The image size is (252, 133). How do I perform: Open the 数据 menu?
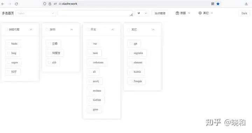coord(183,13)
